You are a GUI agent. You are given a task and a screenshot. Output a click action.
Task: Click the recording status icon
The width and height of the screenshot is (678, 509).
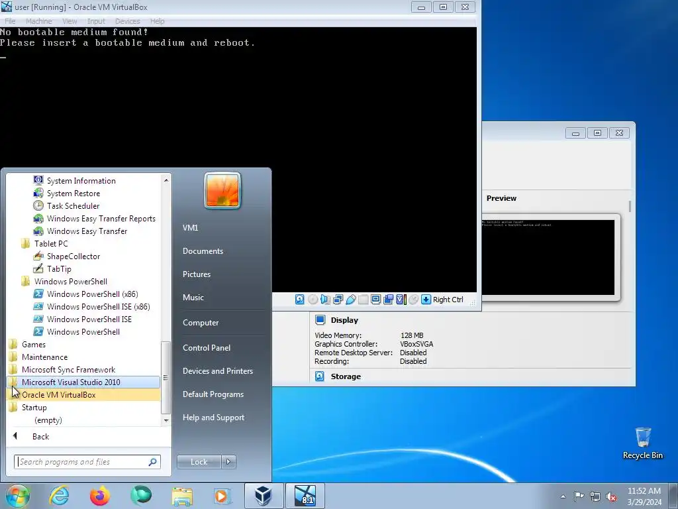coord(388,300)
